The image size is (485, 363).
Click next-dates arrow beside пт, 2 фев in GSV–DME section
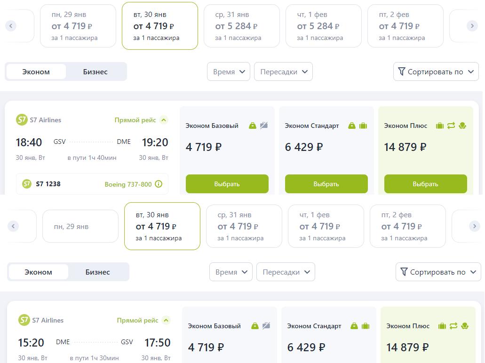(472, 26)
